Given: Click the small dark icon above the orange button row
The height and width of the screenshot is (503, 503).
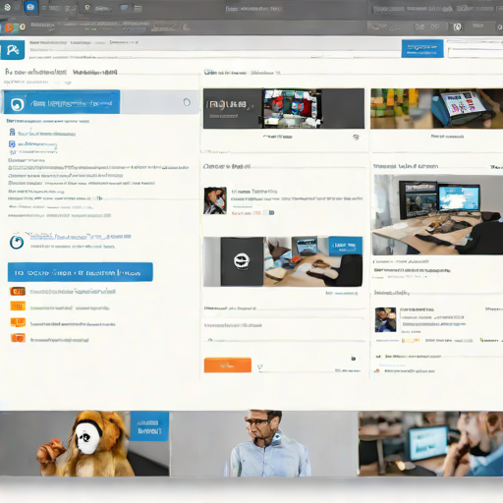Looking at the screenshot, I should pyautogui.click(x=354, y=359).
